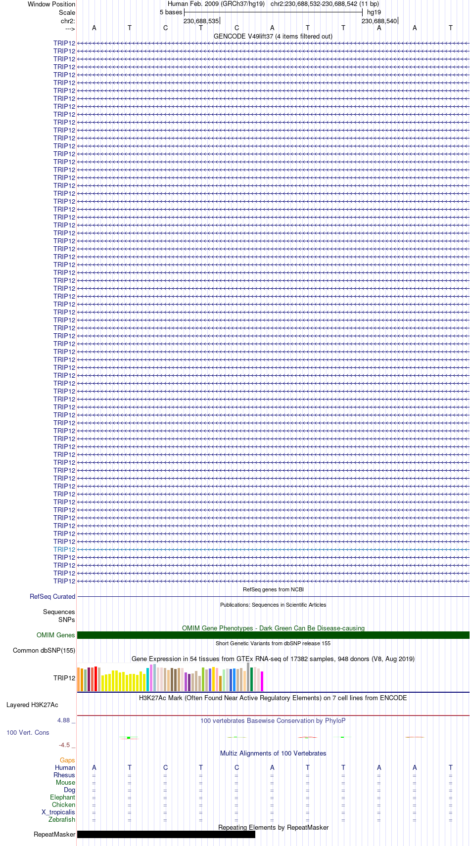Screen dimensions: 470x846
Task: Select the Dog alignment row label
Action: point(69,790)
